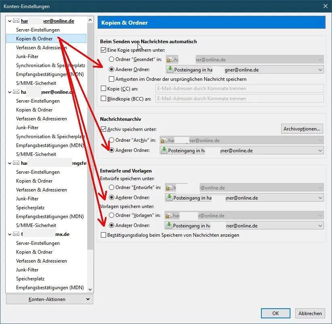Image resolution: width=332 pixels, height=324 pixels.
Task: Open the disabled 'Vorlagen' account dropdown
Action: [x=244, y=216]
